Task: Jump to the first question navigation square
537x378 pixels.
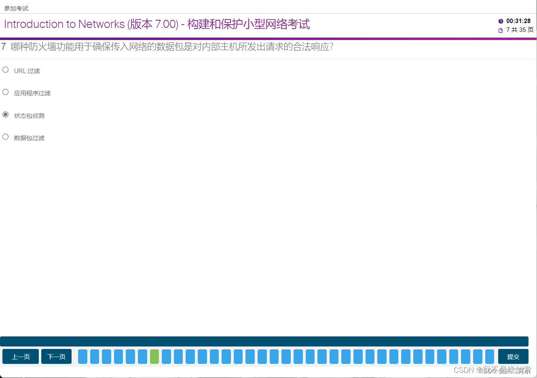Action: [82, 357]
